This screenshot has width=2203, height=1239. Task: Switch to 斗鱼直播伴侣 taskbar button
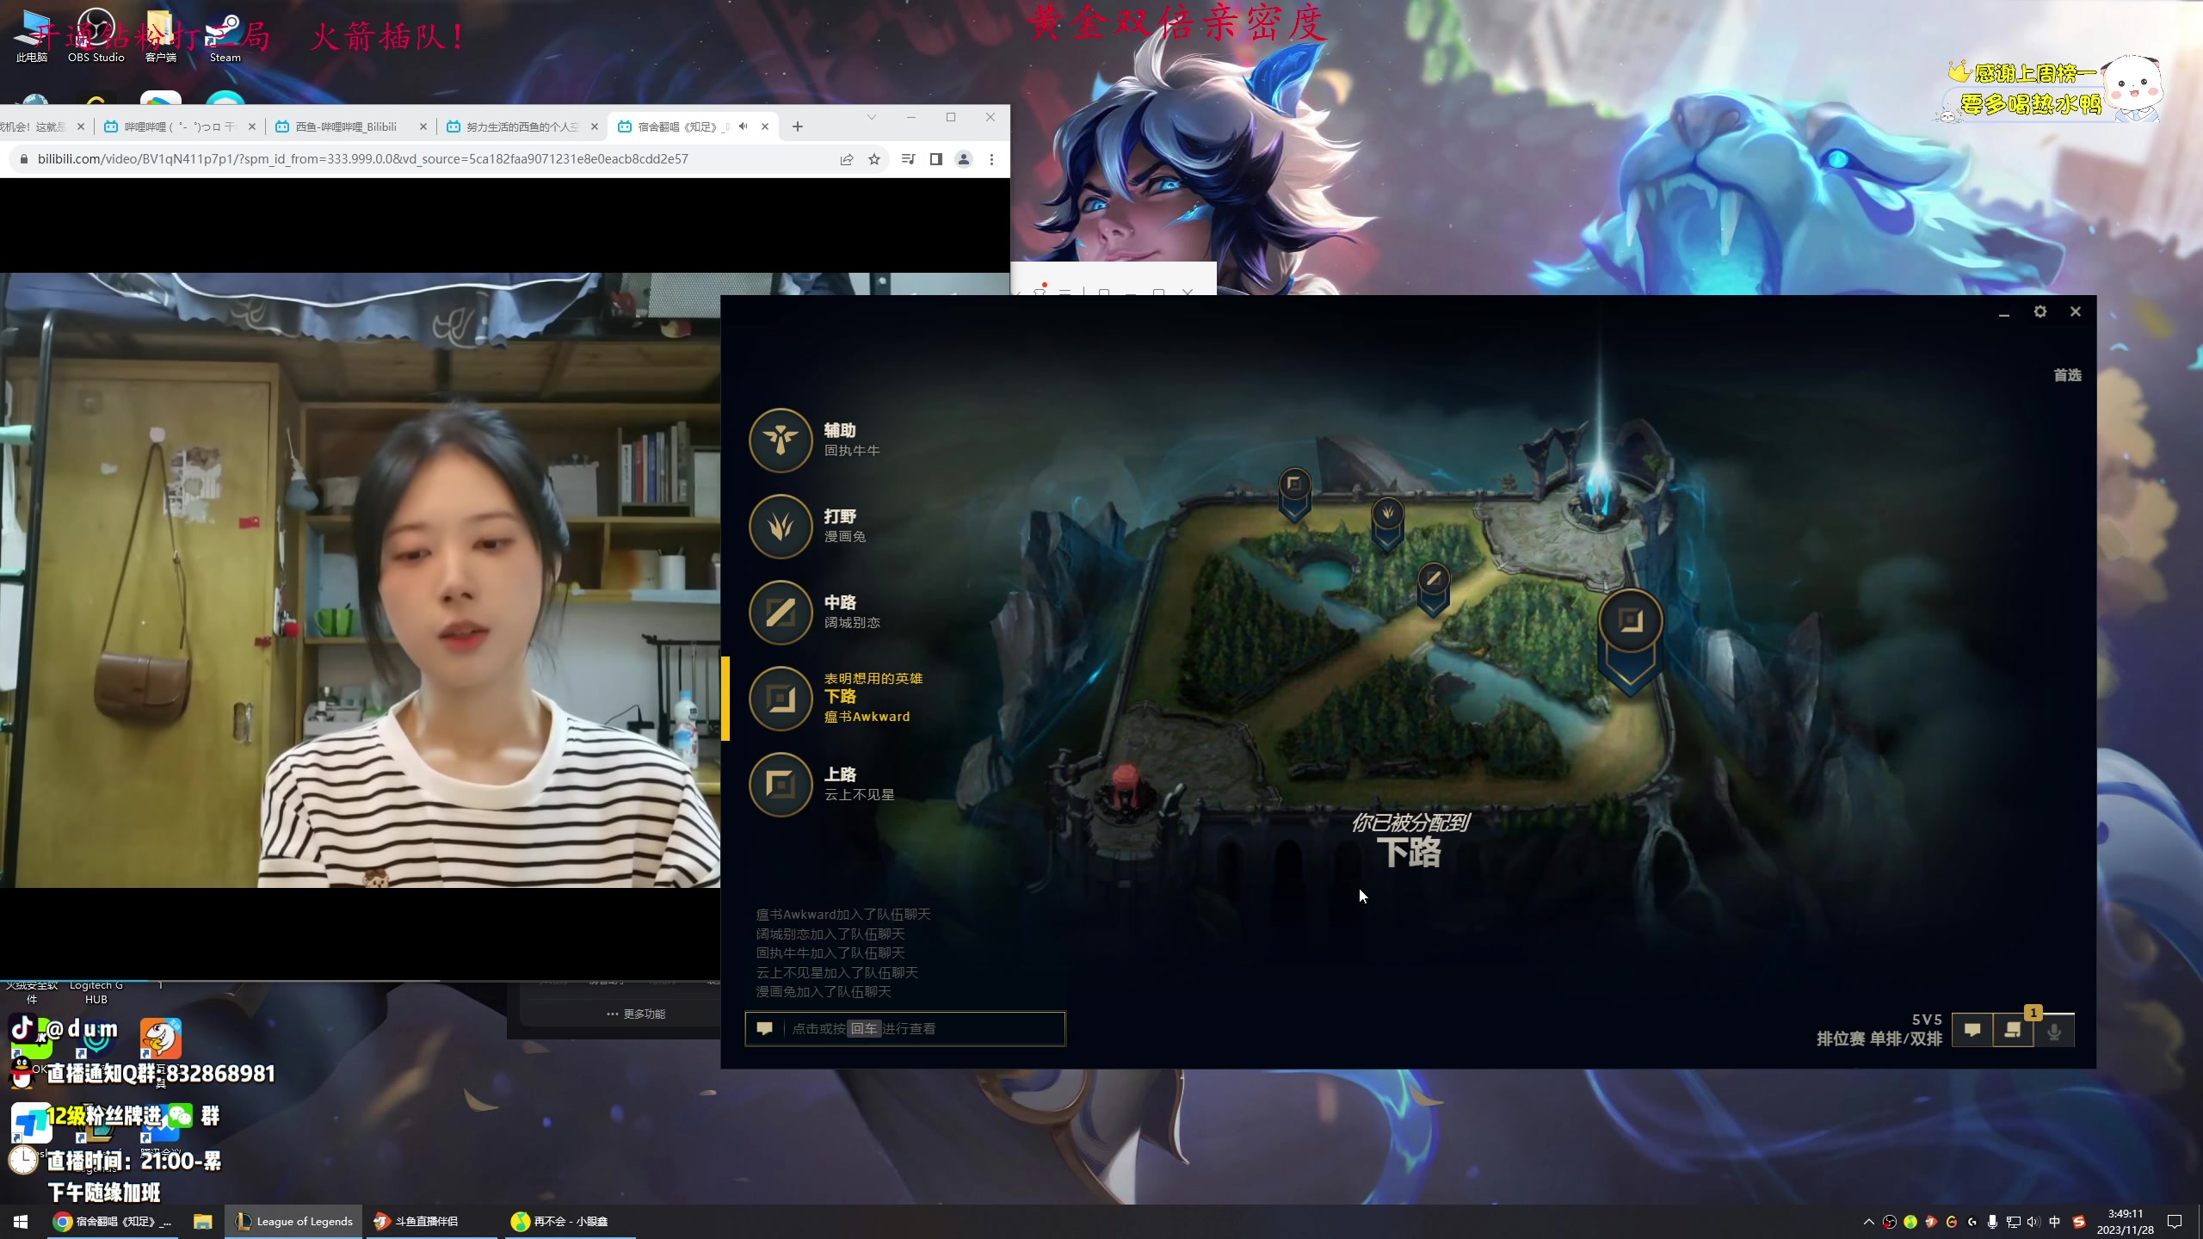tap(430, 1221)
